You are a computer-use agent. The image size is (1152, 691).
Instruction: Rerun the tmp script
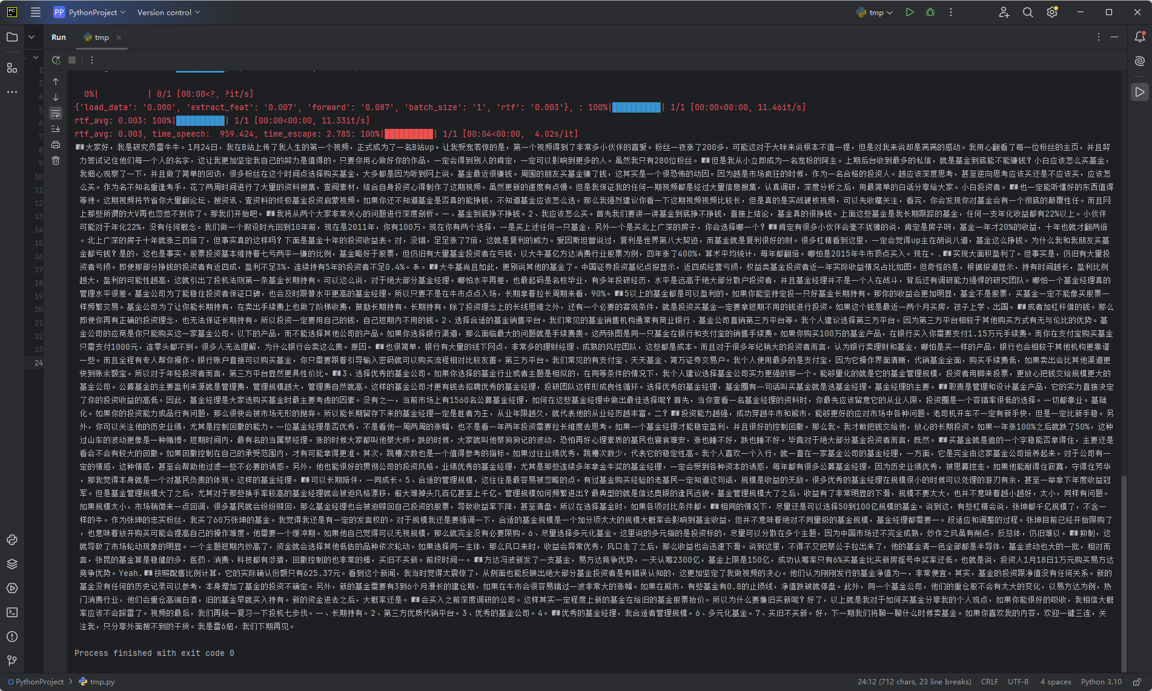(56, 60)
